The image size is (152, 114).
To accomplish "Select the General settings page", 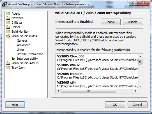I will coord(22,41).
